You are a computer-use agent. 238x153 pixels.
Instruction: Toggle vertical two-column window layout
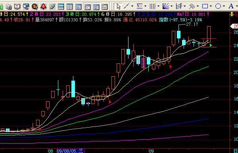click(x=70, y=7)
